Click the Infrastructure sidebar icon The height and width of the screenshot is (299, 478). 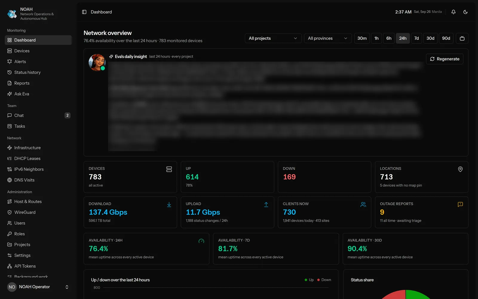pyautogui.click(x=10, y=148)
